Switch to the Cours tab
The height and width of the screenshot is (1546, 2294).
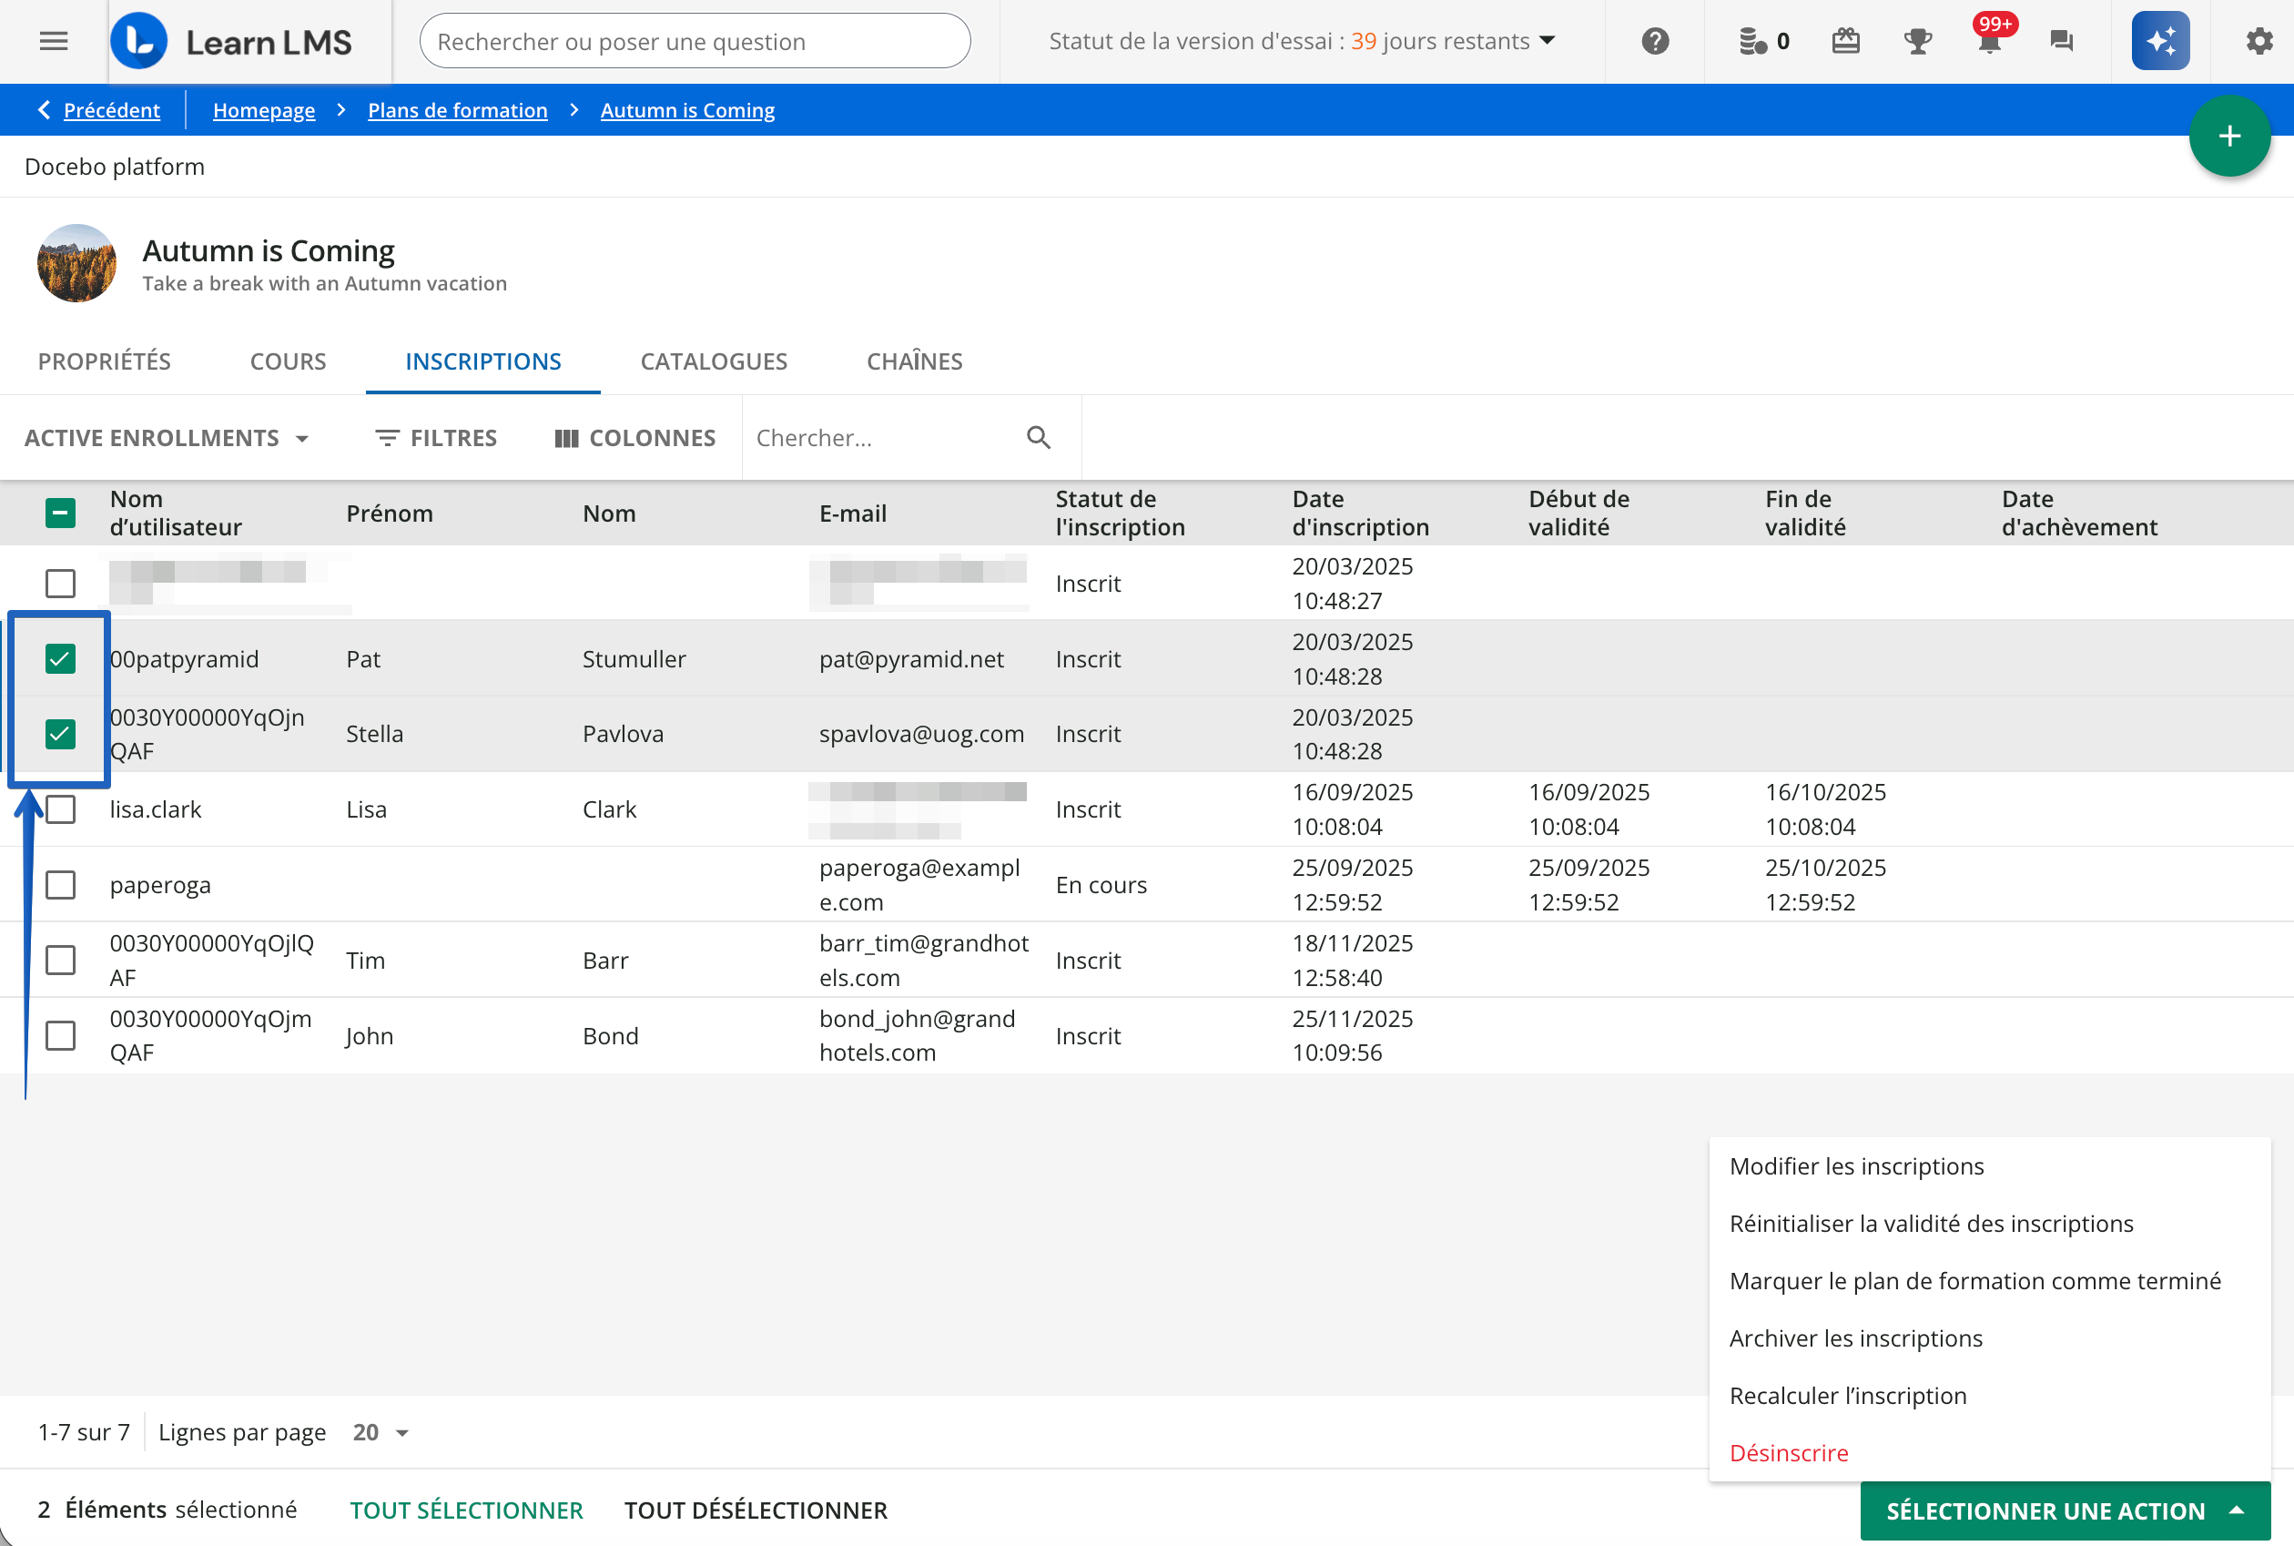288,361
